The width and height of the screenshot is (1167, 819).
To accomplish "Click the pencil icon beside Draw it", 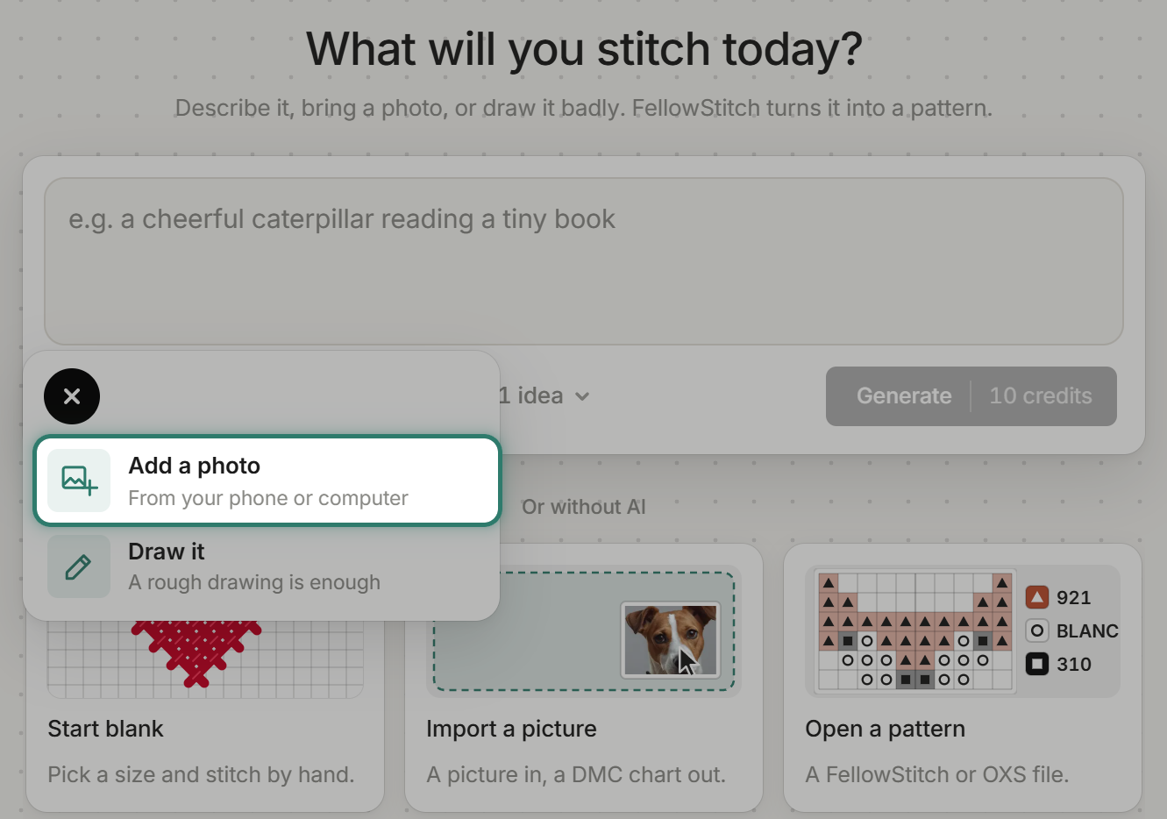I will (x=79, y=566).
